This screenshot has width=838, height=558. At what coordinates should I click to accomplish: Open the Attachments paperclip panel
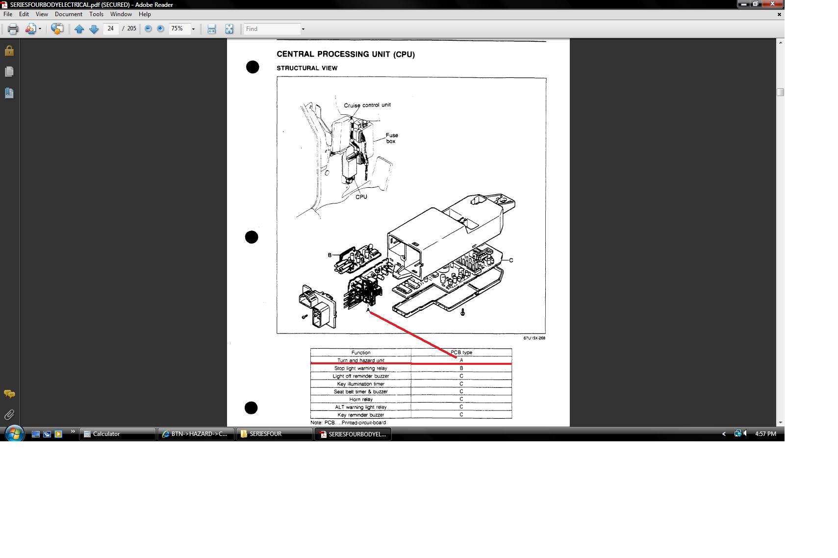point(9,415)
